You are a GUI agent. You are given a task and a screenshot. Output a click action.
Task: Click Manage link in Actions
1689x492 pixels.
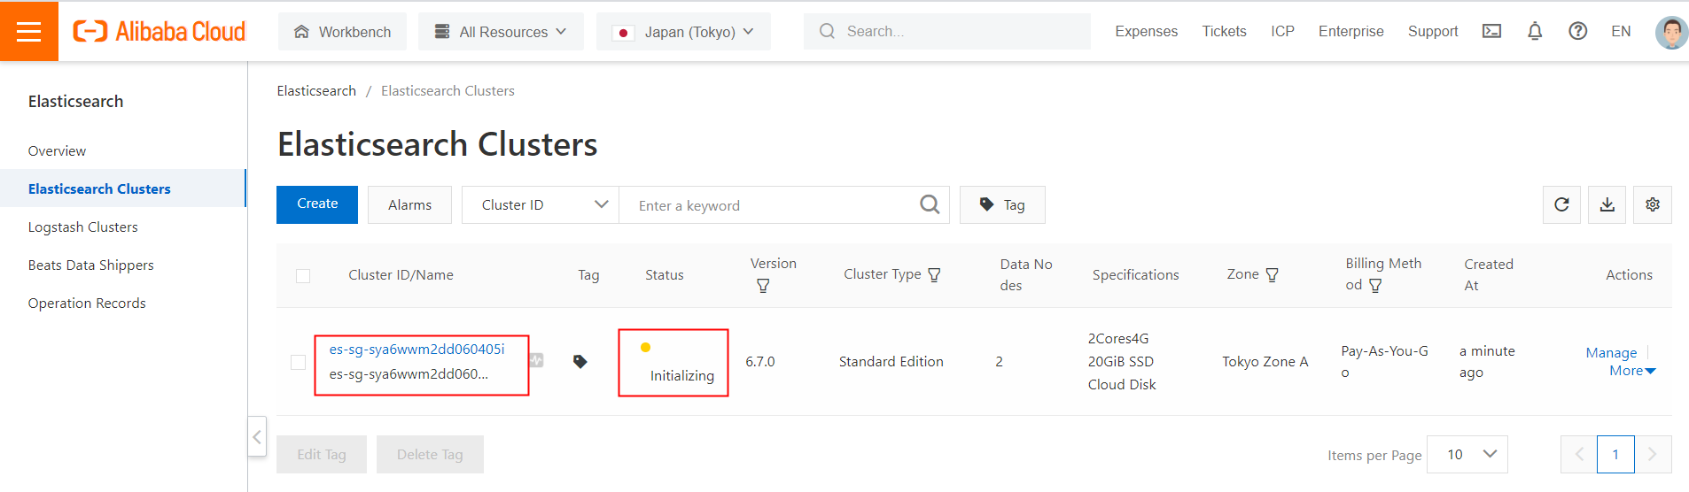[x=1611, y=352]
